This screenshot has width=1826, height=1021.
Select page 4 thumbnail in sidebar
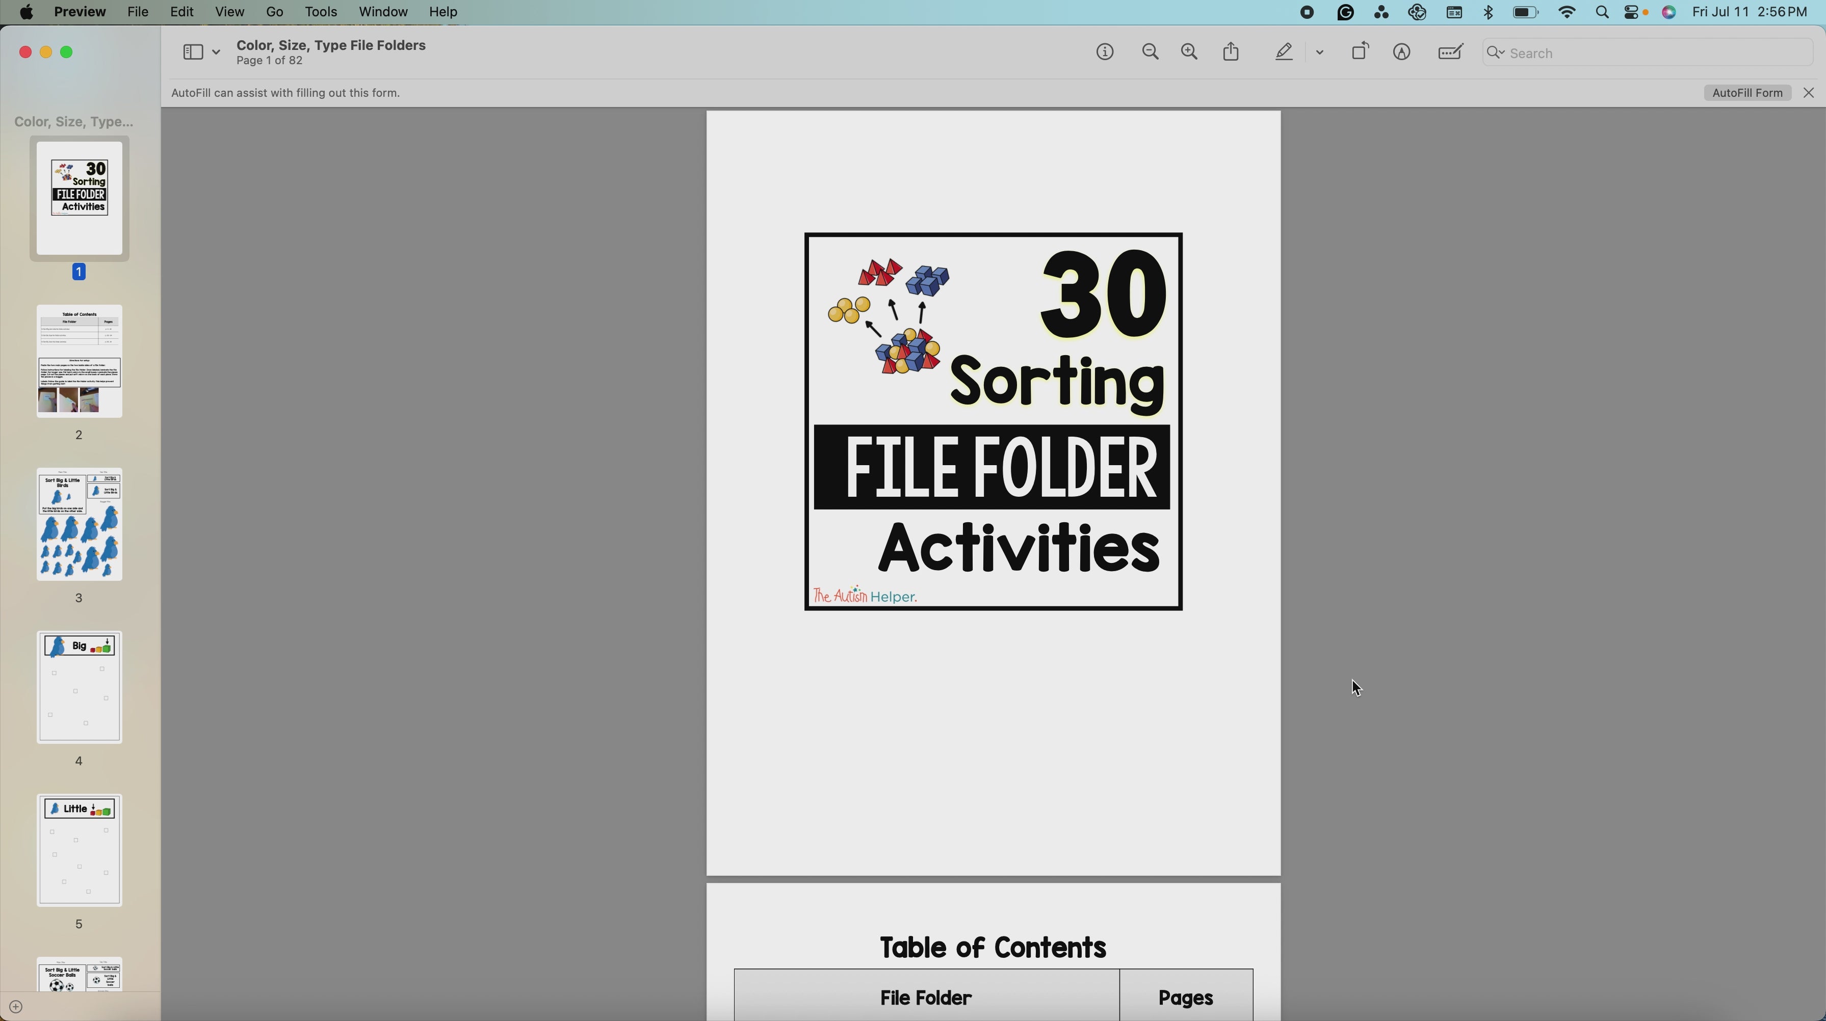[x=79, y=687]
